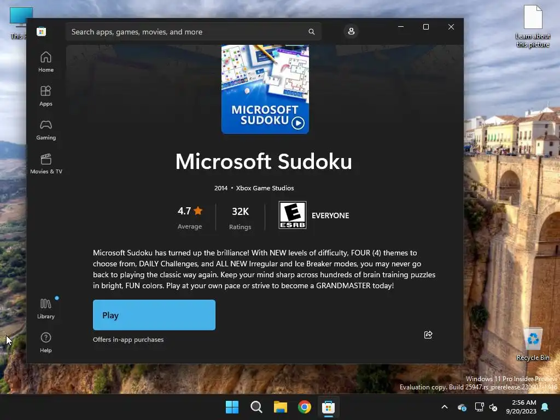This screenshot has width=560, height=420.
Task: Click the OneDrive cloud tray icon
Action: click(462, 407)
